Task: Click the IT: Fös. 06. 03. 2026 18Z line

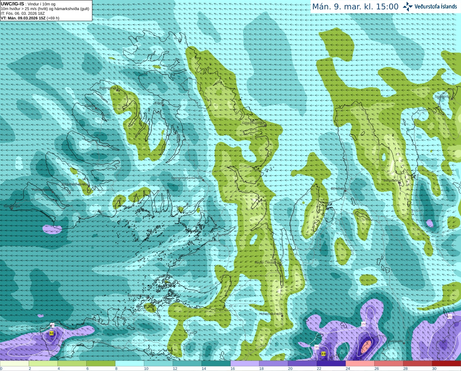Action: [23, 13]
